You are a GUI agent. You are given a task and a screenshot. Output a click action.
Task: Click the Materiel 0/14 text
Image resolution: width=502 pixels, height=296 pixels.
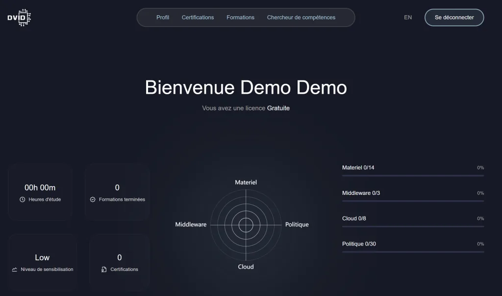[358, 167]
